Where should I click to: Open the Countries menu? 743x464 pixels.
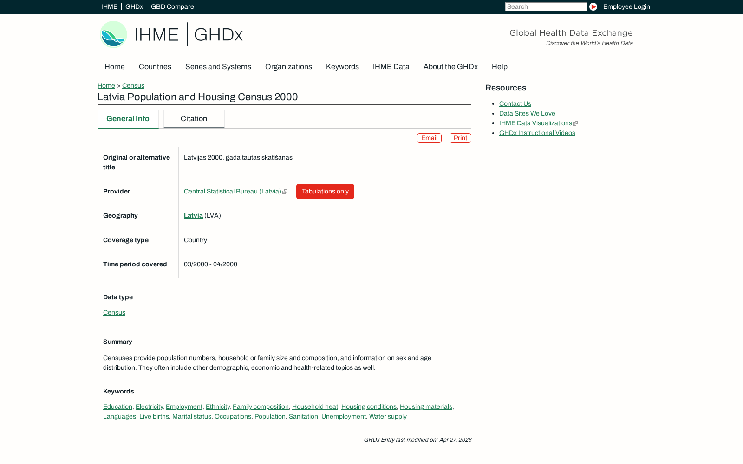tap(155, 67)
